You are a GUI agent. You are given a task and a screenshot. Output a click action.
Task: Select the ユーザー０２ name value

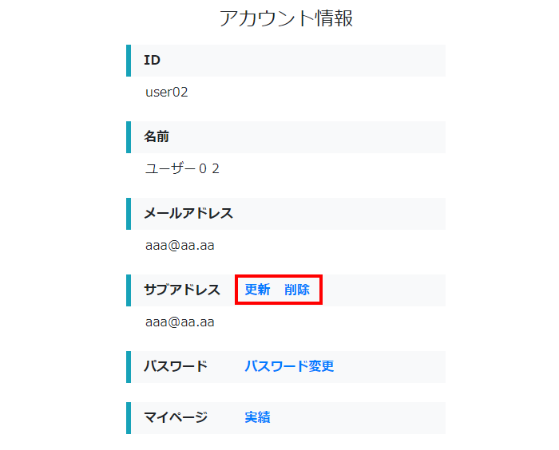click(x=182, y=168)
